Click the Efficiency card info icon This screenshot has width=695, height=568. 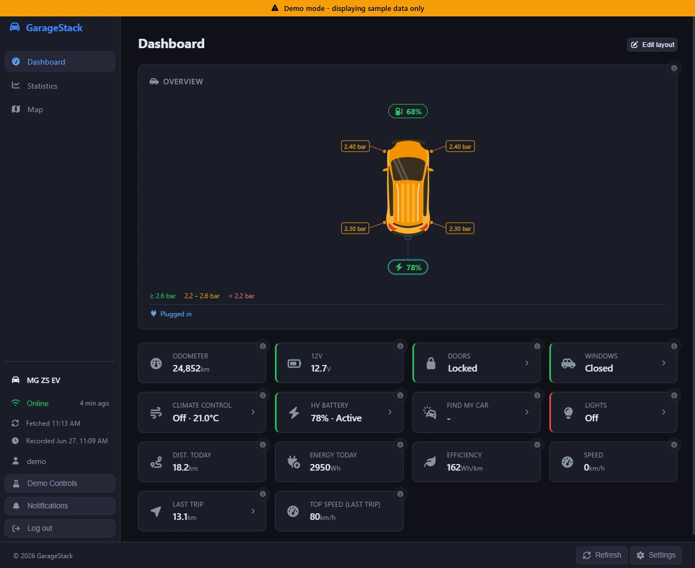[537, 445]
